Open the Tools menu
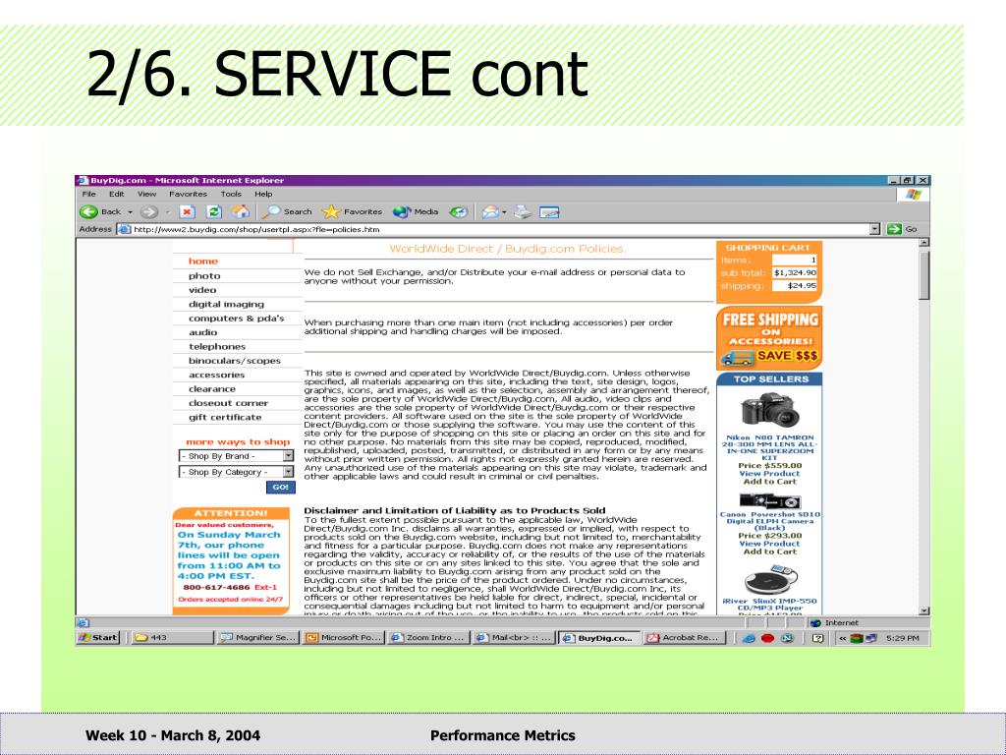Screen dimensions: 1006x755 (x=231, y=194)
